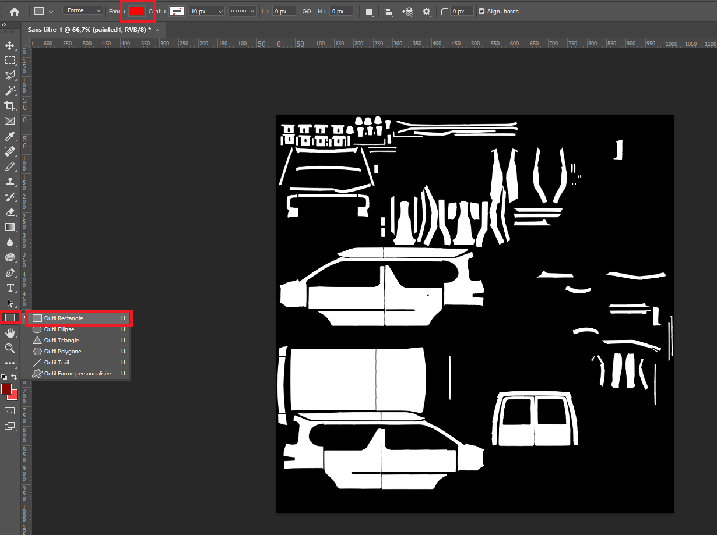This screenshot has height=535, width=717.
Task: Click the L width input field
Action: point(284,11)
